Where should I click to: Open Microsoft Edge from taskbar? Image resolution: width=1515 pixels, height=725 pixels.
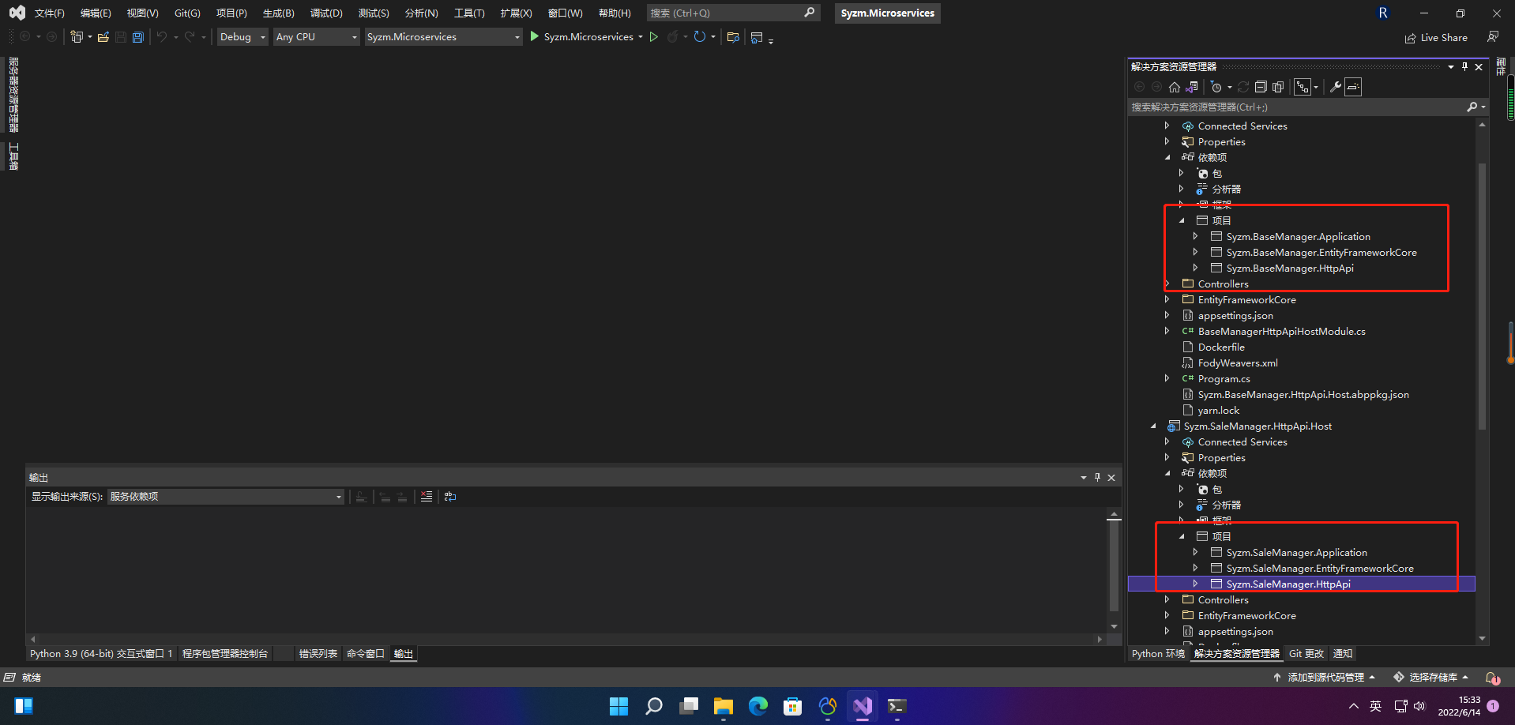click(x=758, y=706)
